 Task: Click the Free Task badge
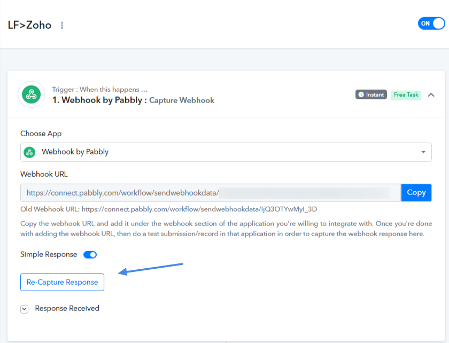tap(406, 95)
